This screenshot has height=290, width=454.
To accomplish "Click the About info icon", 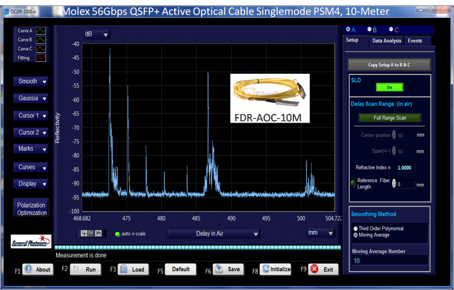I will click(x=28, y=269).
